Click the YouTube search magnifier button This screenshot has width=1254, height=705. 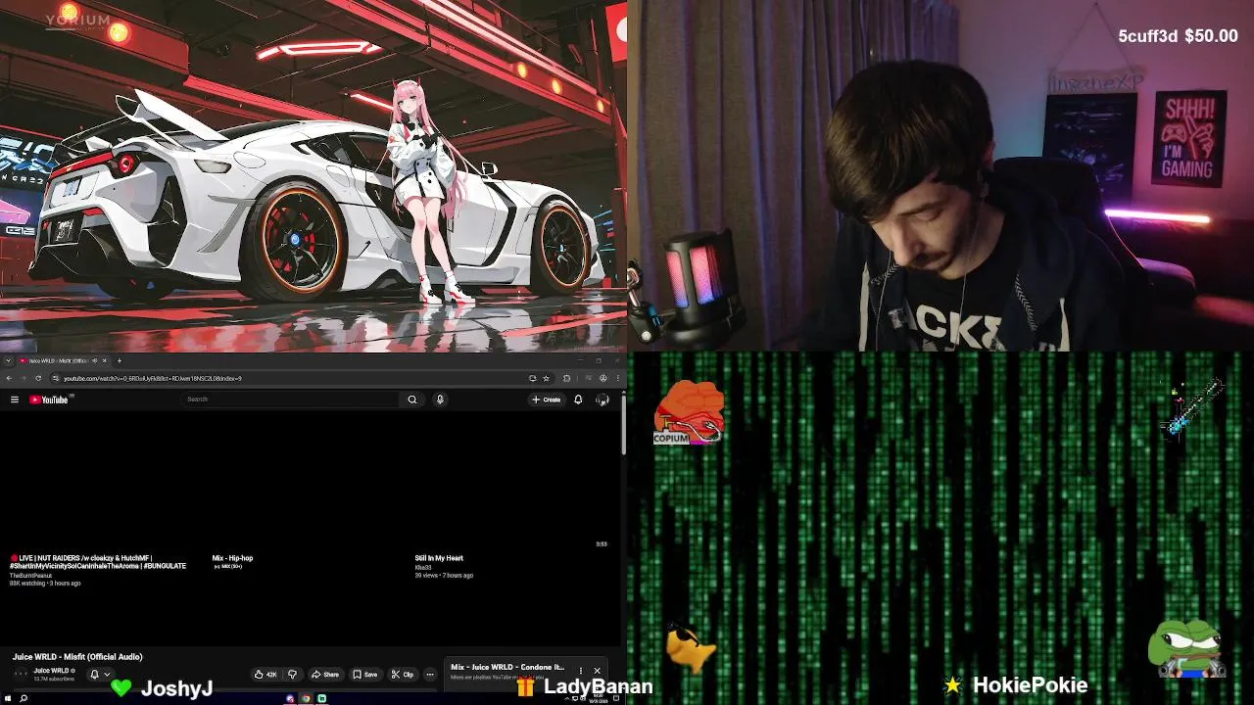click(x=412, y=399)
